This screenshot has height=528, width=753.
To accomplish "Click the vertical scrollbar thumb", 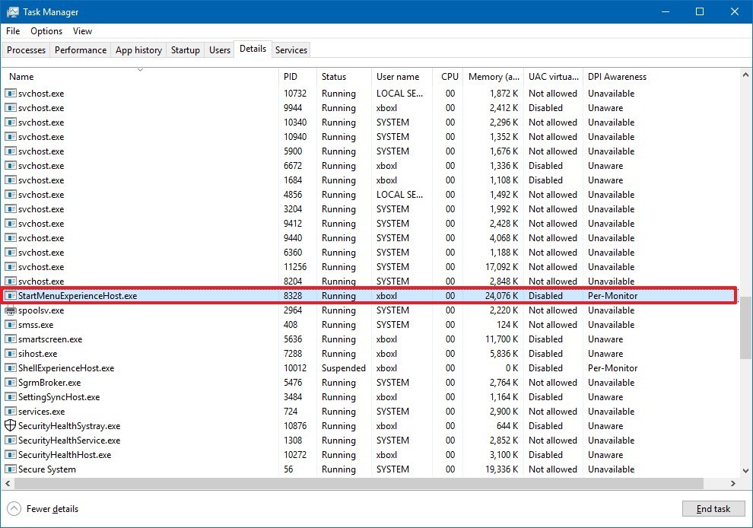I will coord(745,327).
